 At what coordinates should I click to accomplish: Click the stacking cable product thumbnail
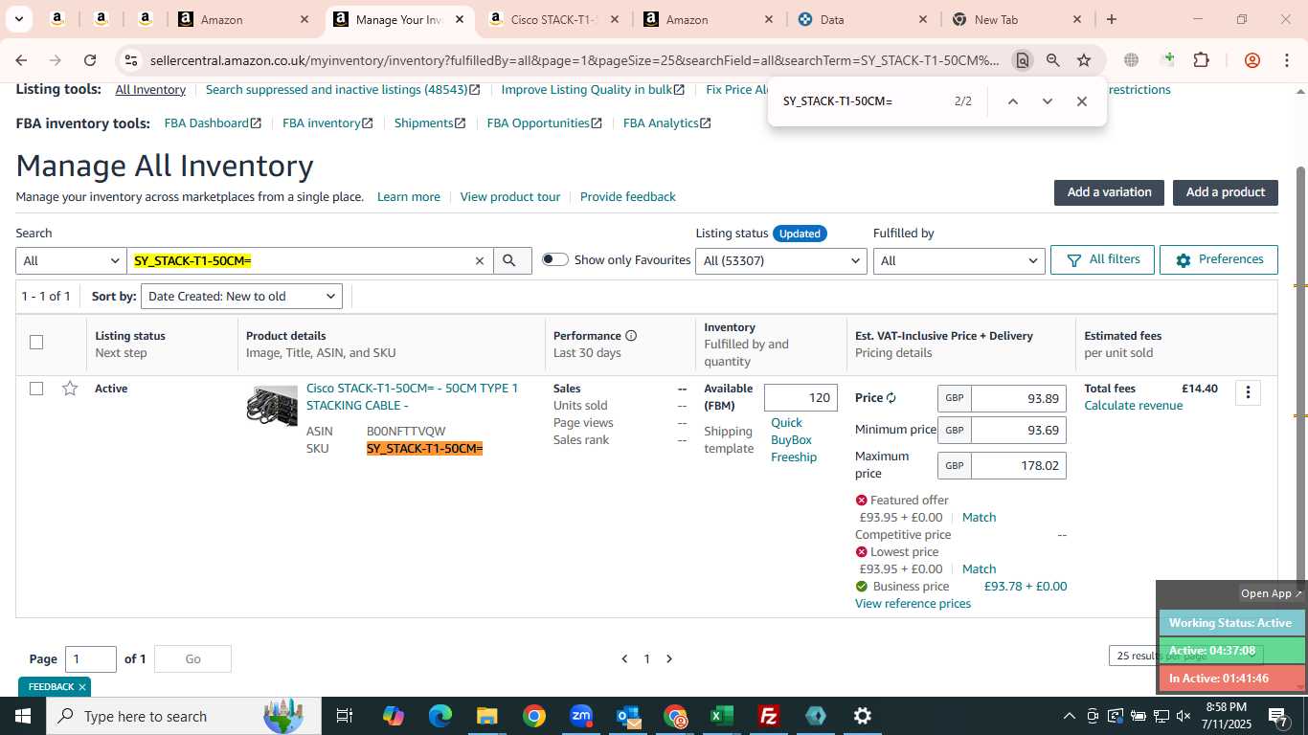(272, 405)
